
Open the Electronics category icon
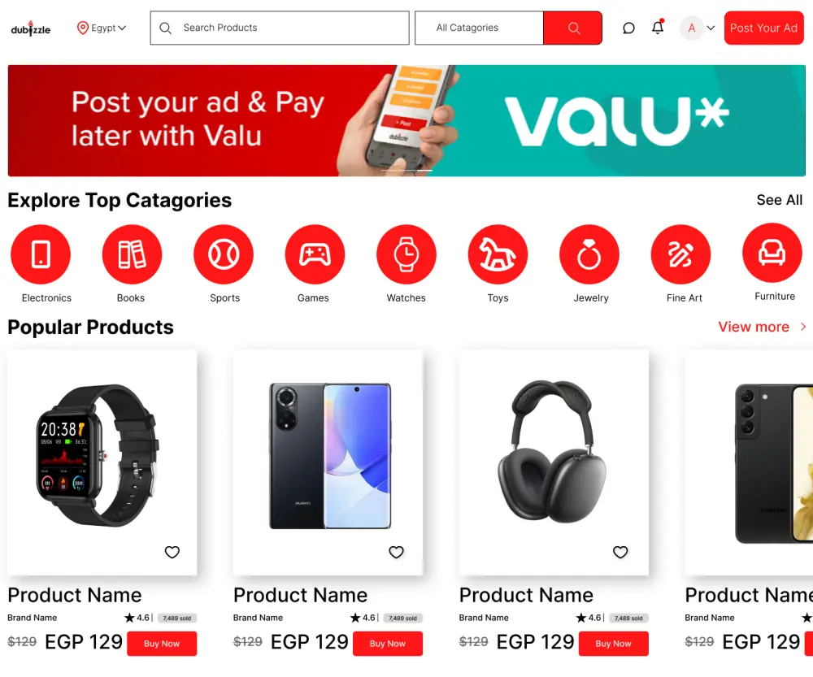click(41, 254)
